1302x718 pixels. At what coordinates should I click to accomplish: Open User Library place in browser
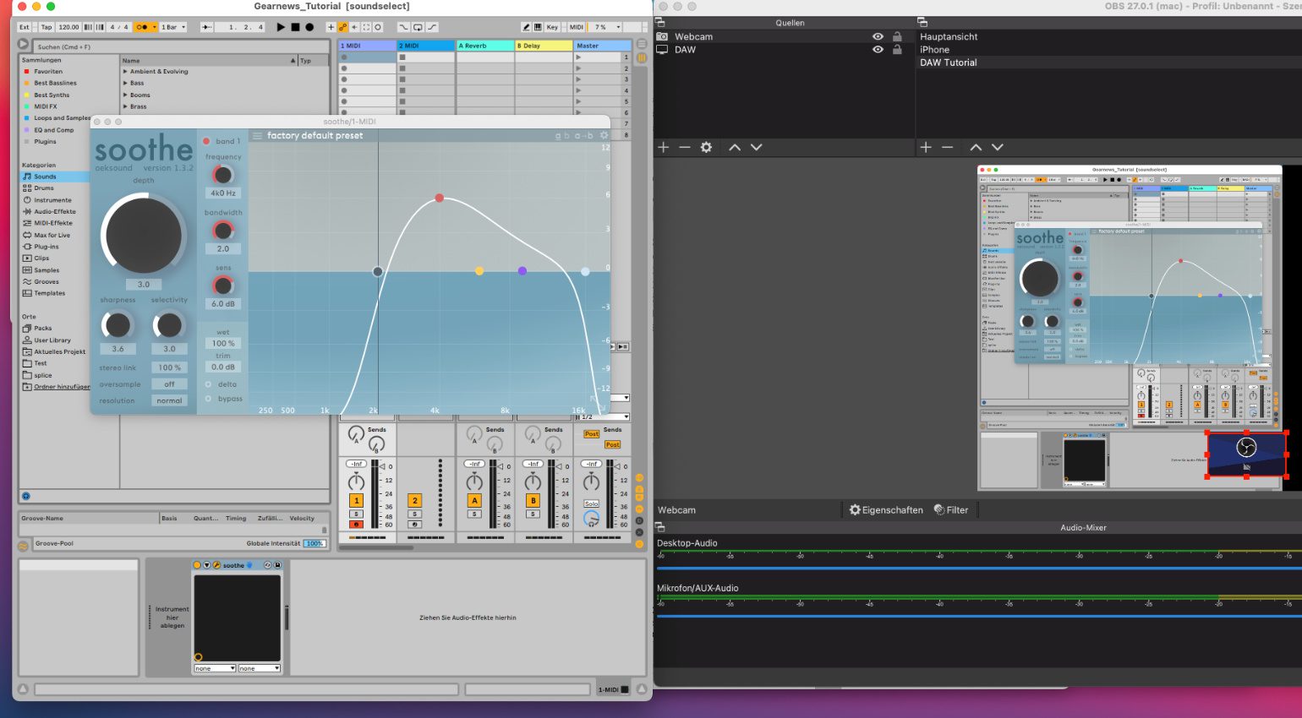(x=52, y=340)
